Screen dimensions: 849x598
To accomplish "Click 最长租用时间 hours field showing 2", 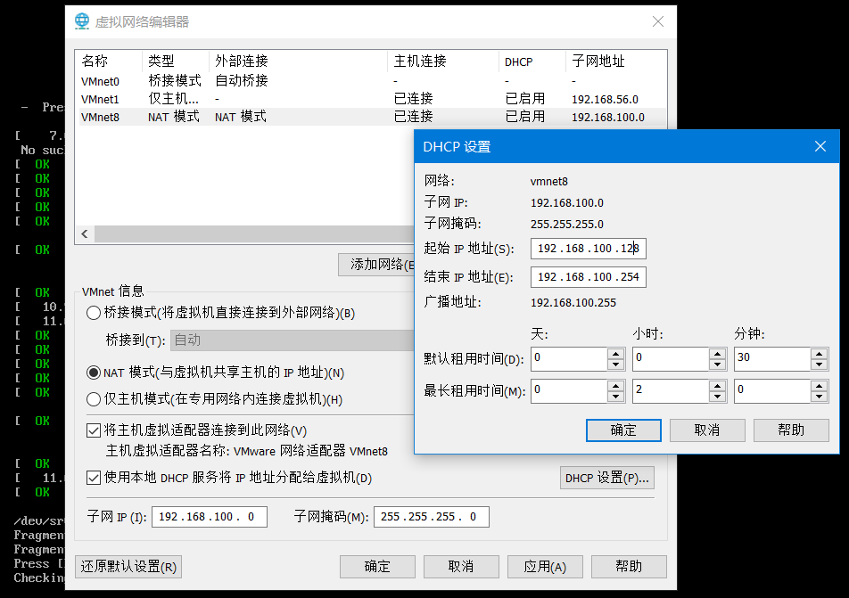I will pos(671,390).
